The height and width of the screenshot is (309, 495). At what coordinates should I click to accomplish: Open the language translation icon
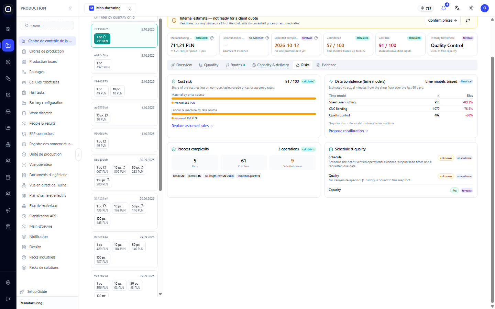(457, 8)
